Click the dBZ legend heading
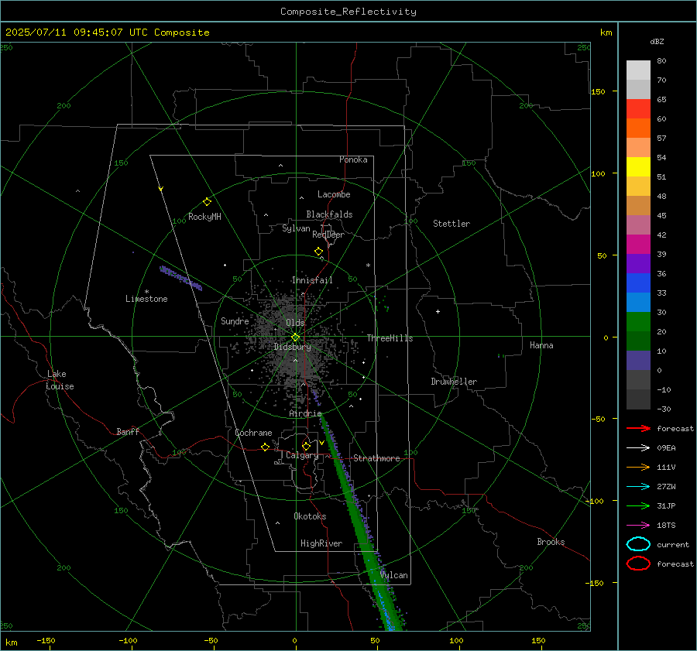The height and width of the screenshot is (651, 697). [657, 41]
